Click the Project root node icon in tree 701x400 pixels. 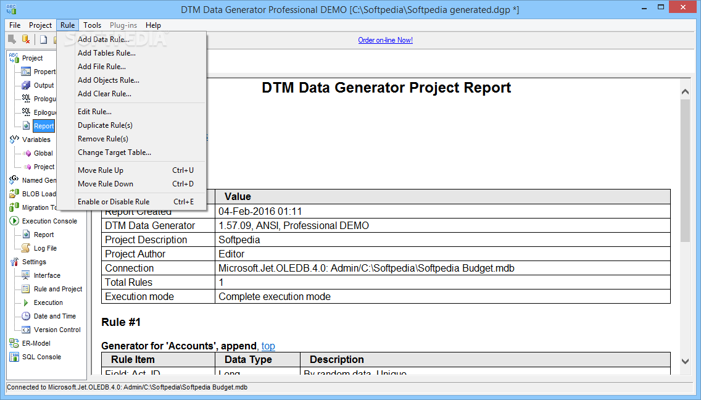click(x=14, y=58)
